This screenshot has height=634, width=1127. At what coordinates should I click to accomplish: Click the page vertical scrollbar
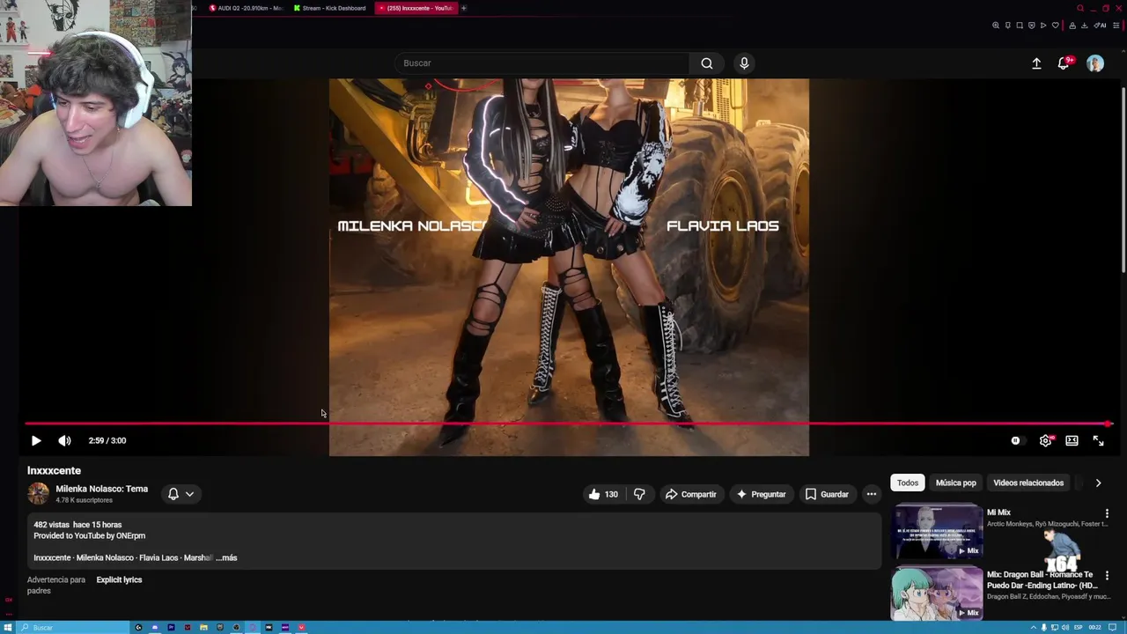(x=1123, y=181)
